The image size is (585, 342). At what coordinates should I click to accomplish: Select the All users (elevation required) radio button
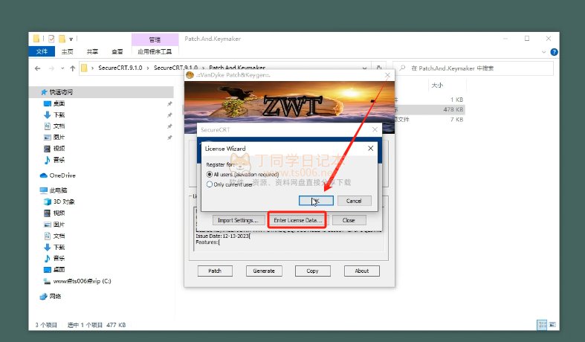click(210, 175)
